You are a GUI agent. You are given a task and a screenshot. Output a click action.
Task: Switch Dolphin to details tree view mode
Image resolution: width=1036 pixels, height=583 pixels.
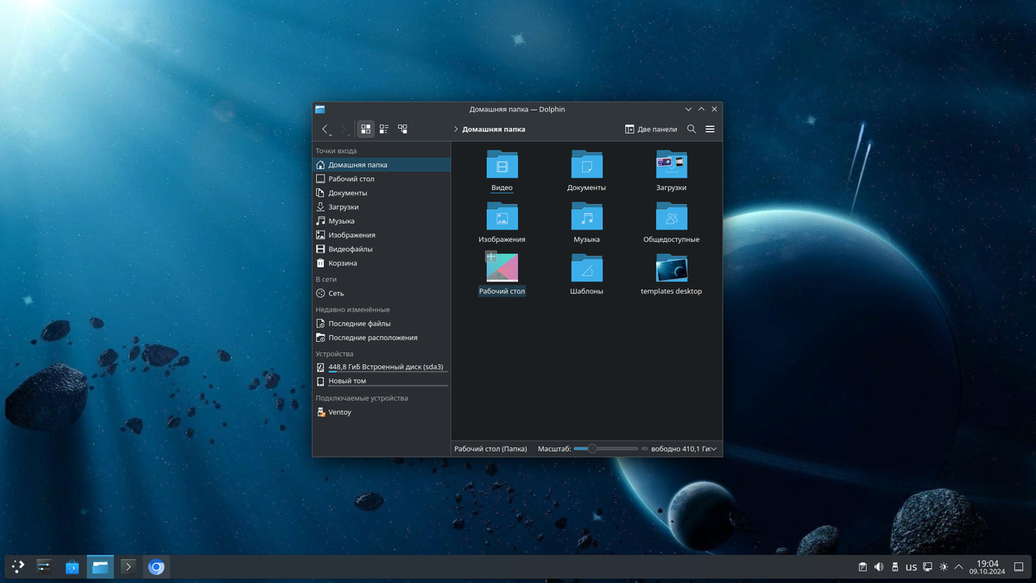(402, 129)
